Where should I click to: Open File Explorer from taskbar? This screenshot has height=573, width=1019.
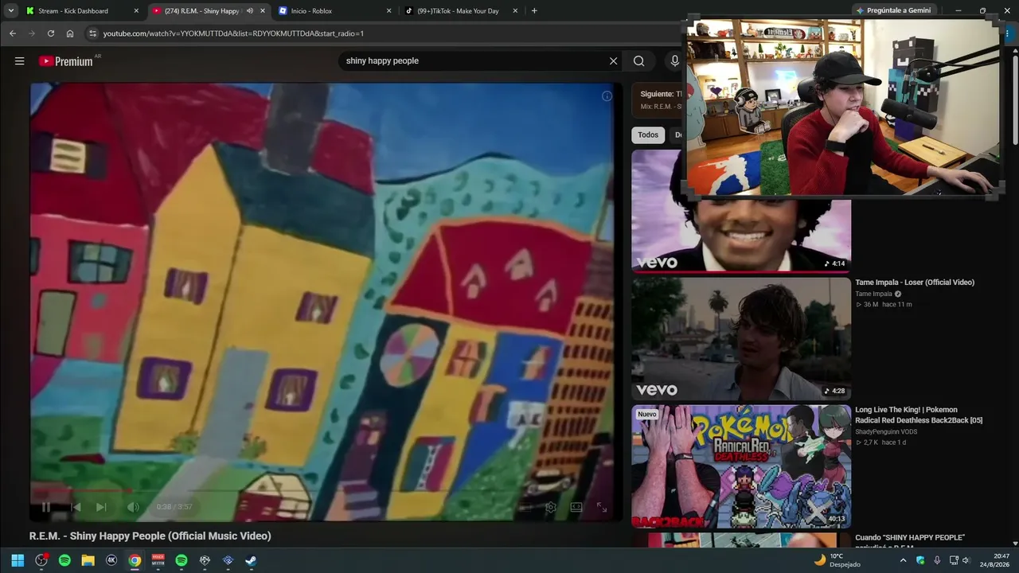click(x=88, y=560)
